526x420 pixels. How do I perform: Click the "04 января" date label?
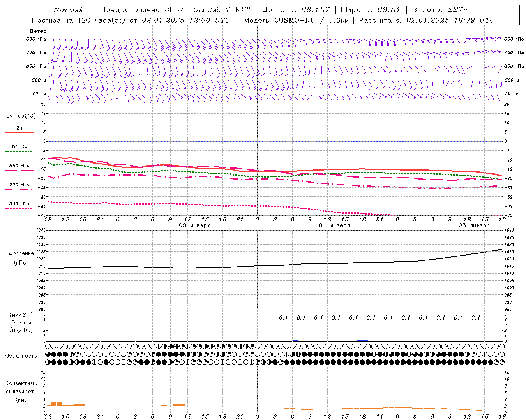(x=335, y=226)
